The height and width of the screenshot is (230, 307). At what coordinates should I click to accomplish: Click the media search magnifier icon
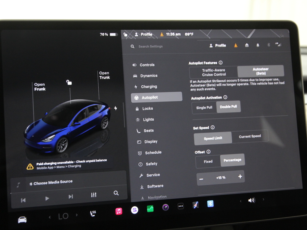pos(116,193)
